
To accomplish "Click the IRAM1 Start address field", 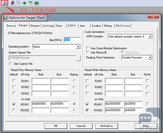I will (x=114, y=104).
